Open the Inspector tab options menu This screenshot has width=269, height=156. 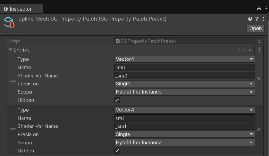(266, 8)
